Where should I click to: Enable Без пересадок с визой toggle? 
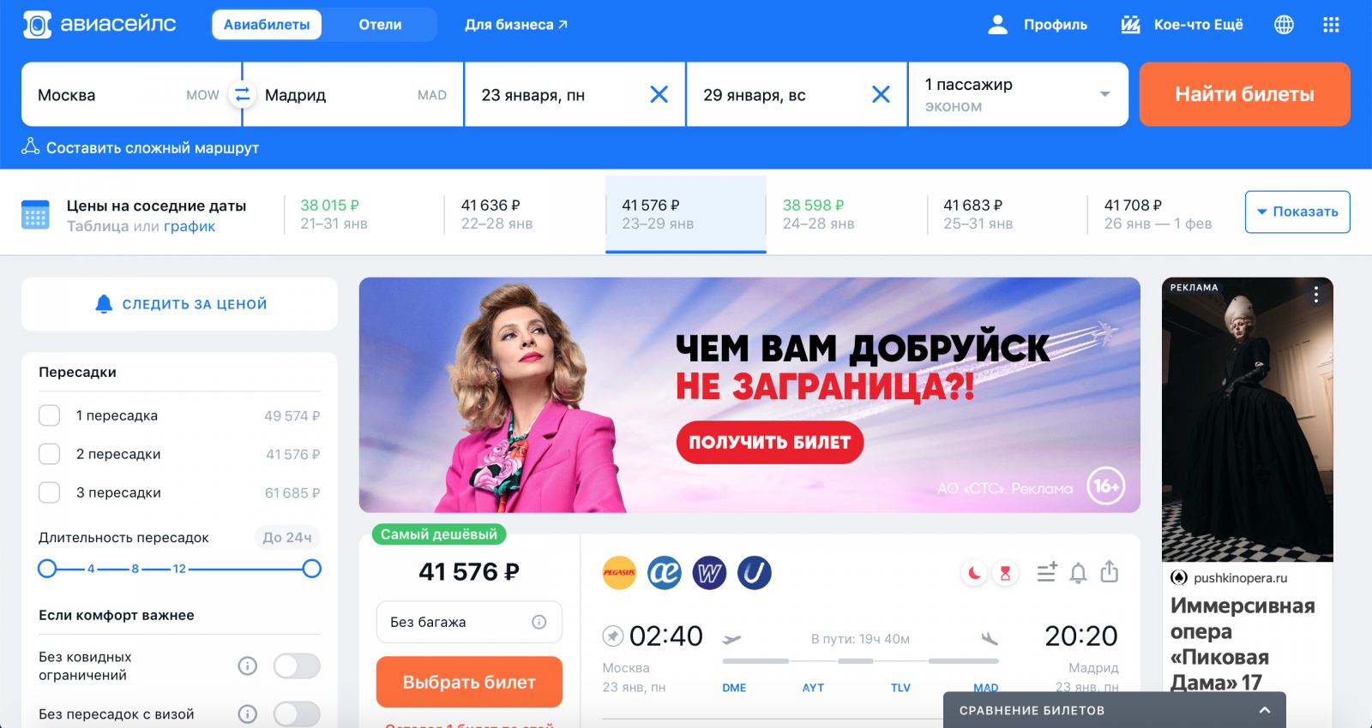[297, 713]
